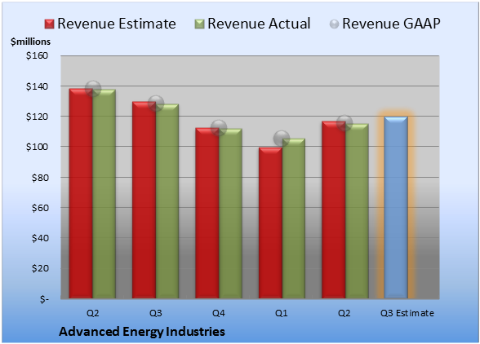Image resolution: width=480 pixels, height=344 pixels.
Task: Select the red estimate bar for Q4
Action: [x=207, y=213]
